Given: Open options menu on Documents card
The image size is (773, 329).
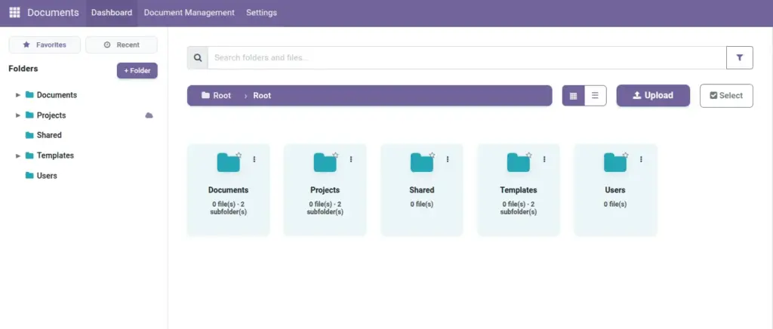Looking at the screenshot, I should click(x=254, y=159).
